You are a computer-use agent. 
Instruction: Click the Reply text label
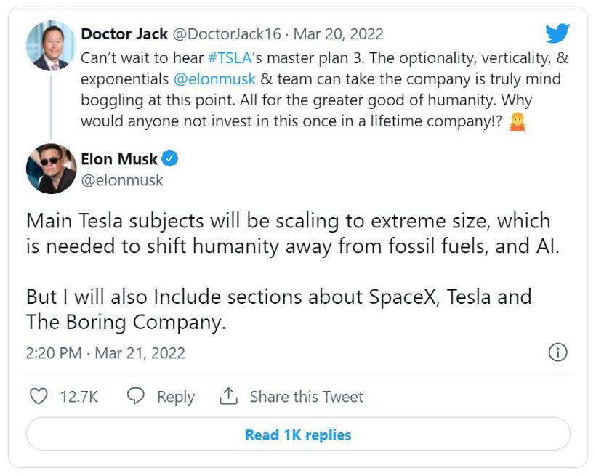pos(176,397)
